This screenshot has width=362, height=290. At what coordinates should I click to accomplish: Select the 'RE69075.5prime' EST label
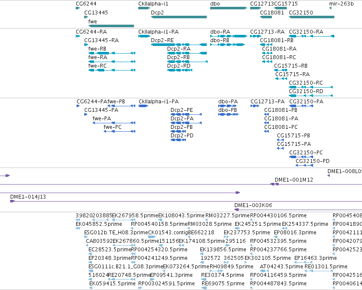223,284
